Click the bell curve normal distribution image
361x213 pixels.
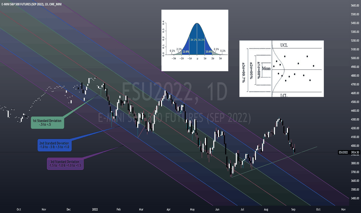[195, 40]
